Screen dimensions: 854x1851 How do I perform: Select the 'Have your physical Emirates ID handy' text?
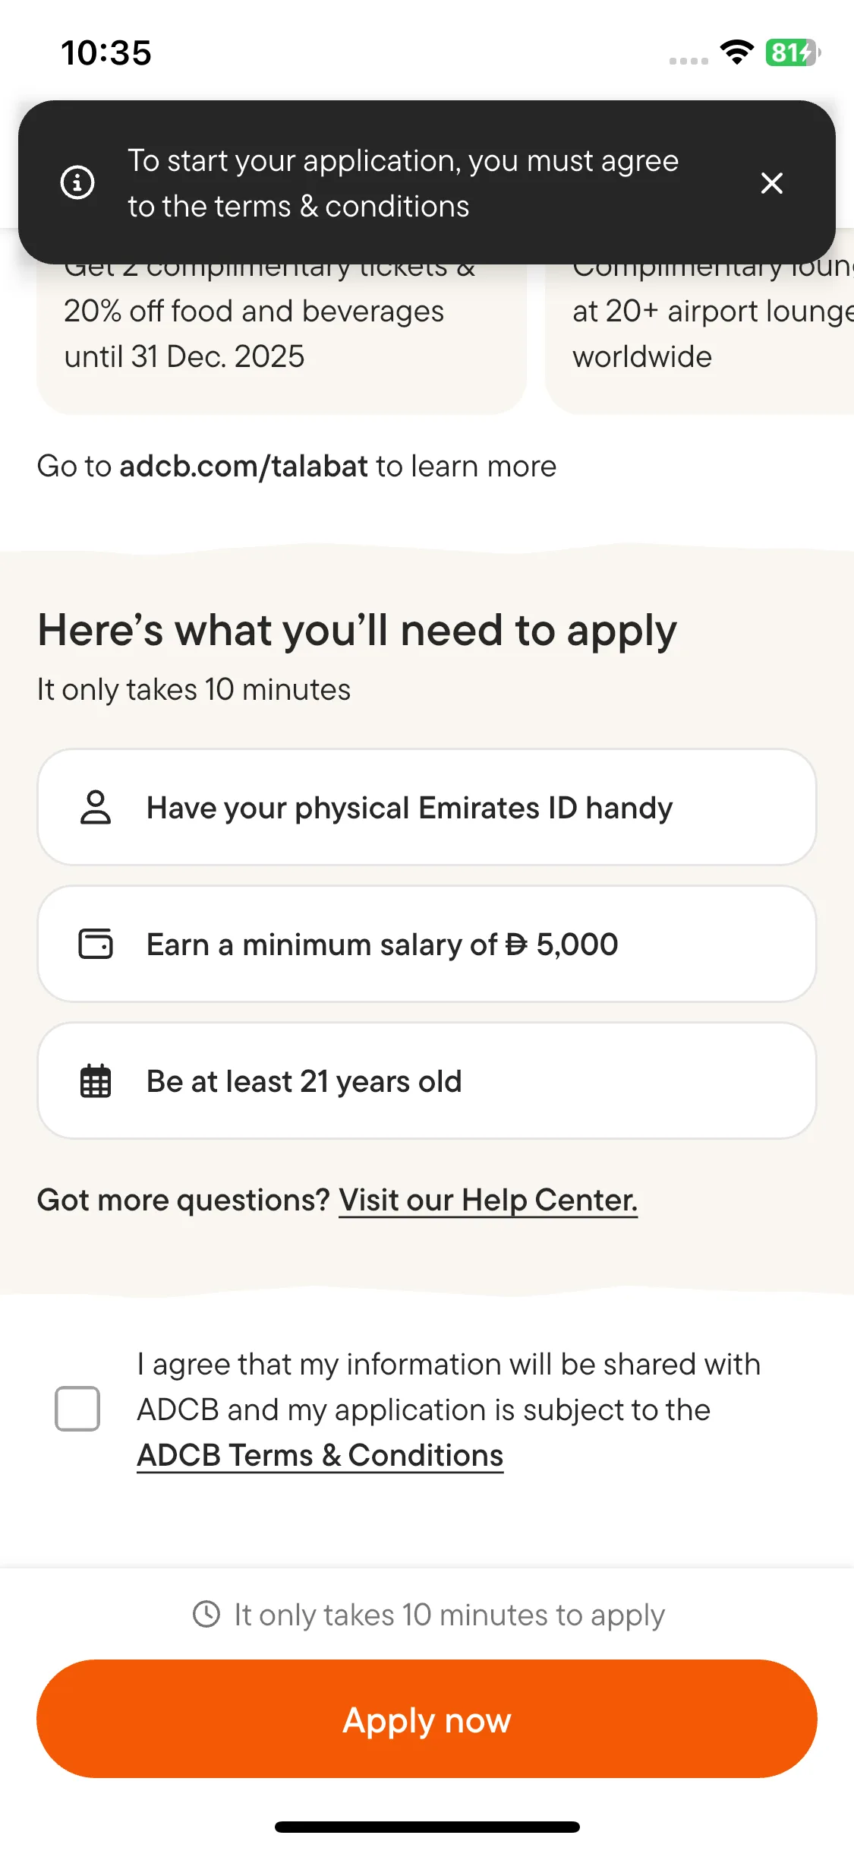[x=409, y=808]
